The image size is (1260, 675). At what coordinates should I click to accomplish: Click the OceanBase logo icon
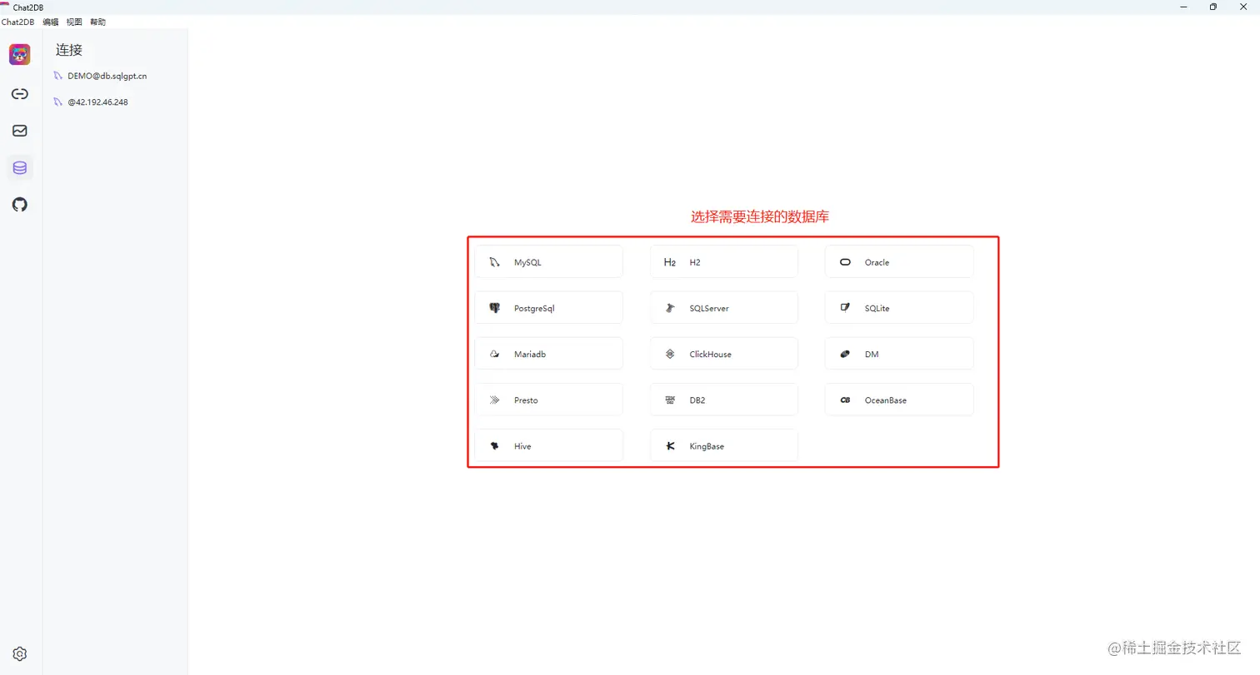(x=845, y=400)
